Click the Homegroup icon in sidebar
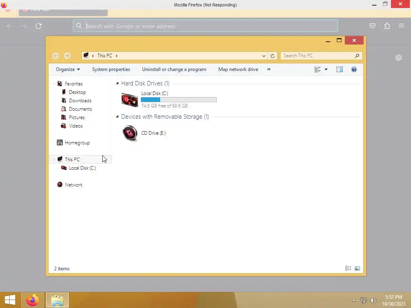 (60, 142)
